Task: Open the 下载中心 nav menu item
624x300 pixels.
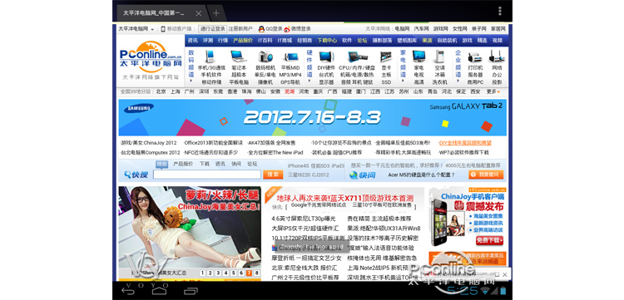Action: coord(327,41)
